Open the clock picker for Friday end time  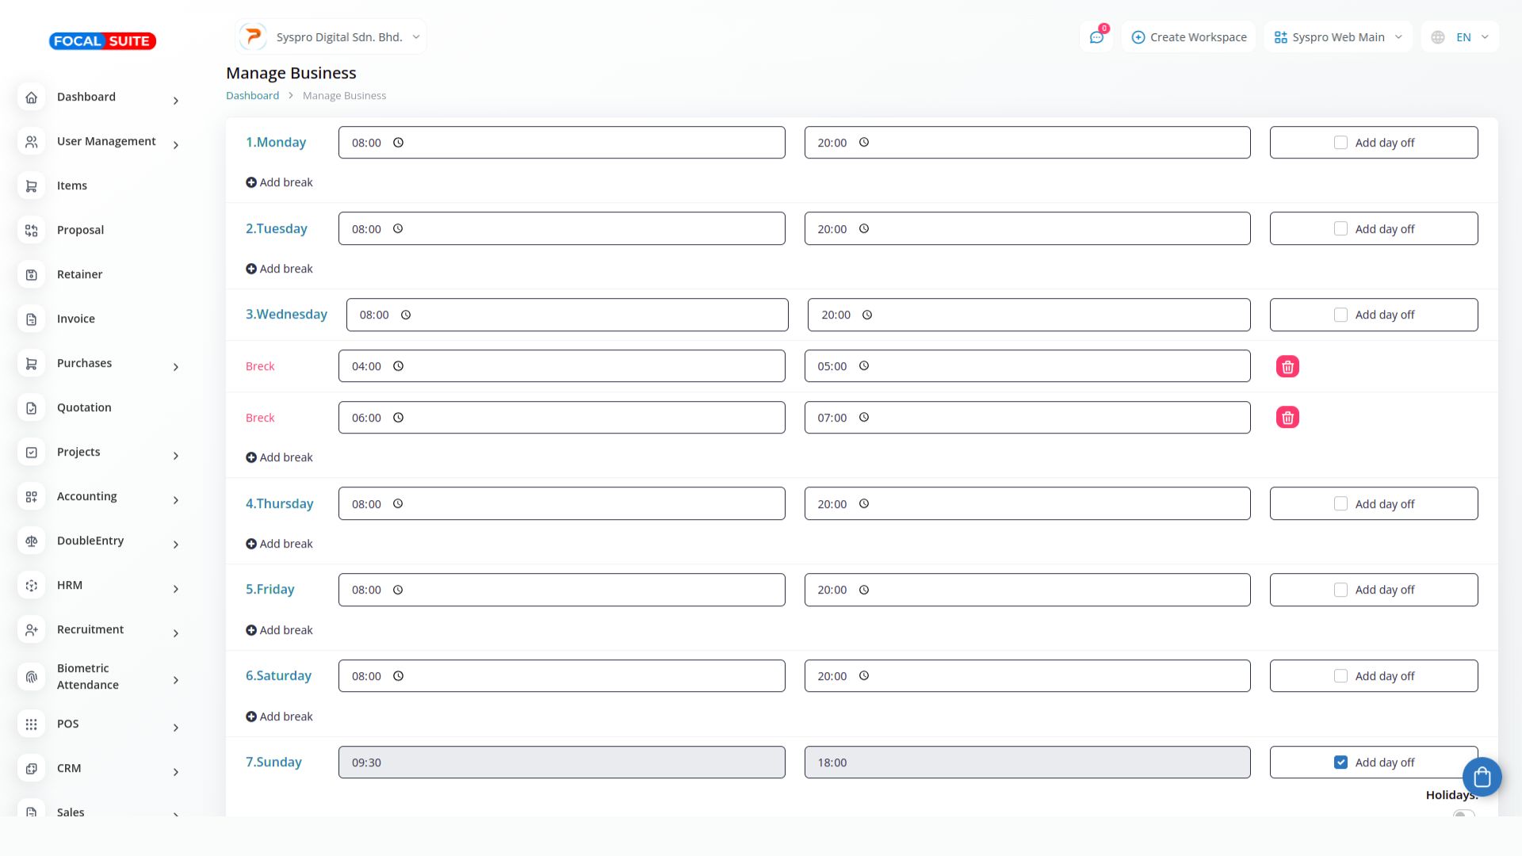click(864, 590)
